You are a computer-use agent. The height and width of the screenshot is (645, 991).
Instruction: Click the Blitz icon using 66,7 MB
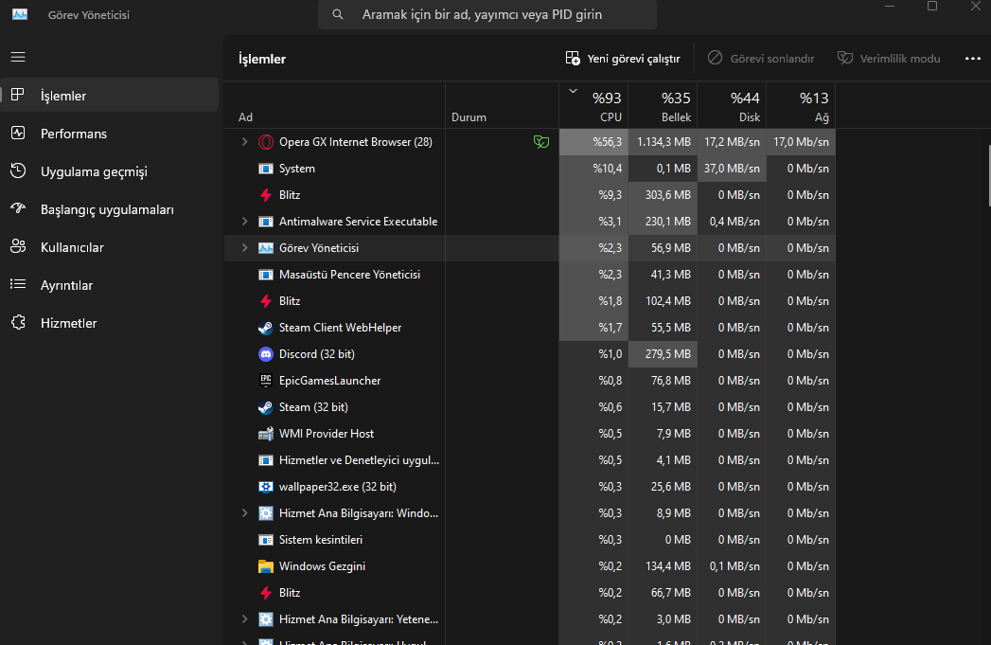(x=266, y=593)
